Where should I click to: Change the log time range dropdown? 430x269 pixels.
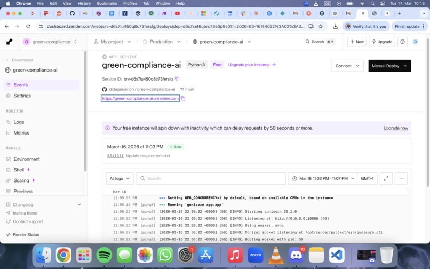[323, 178]
